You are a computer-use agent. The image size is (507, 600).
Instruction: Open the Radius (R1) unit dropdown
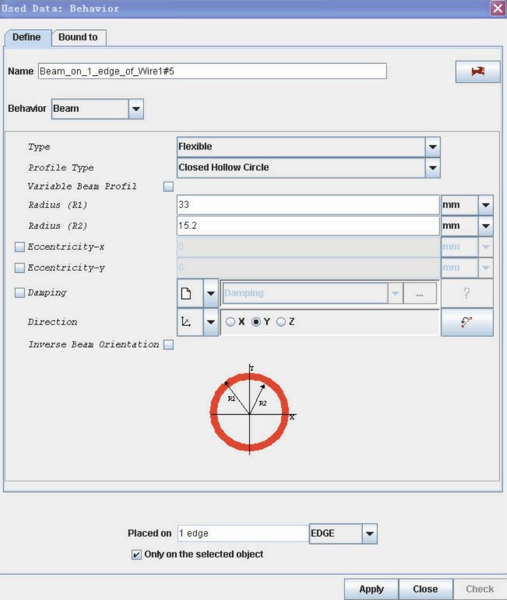point(486,205)
